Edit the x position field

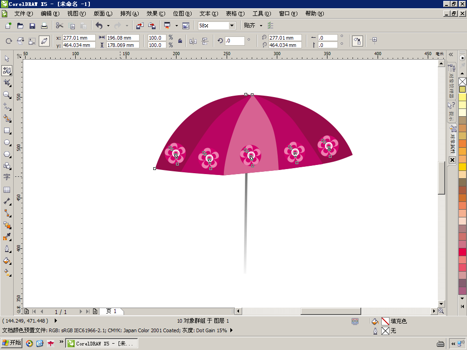click(x=79, y=38)
